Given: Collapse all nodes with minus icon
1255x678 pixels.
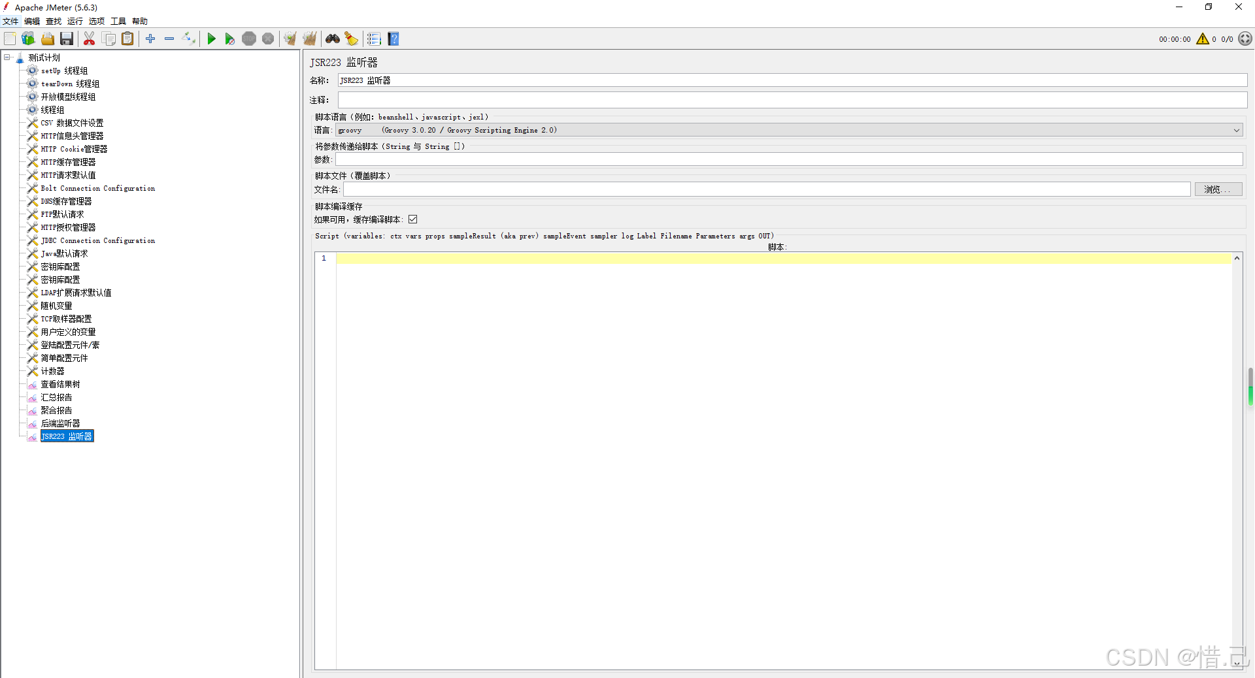Looking at the screenshot, I should [169, 39].
